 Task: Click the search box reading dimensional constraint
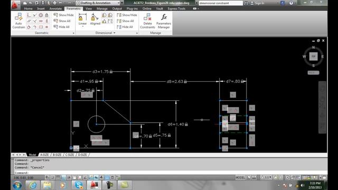pyautogui.click(x=221, y=3)
